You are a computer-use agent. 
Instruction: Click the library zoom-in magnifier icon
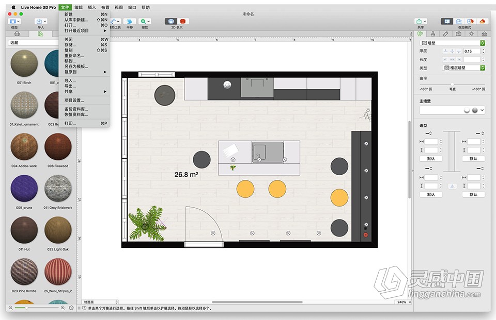click(x=63, y=308)
